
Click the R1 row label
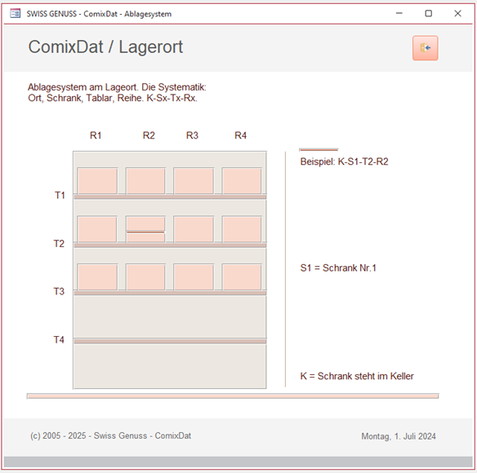96,135
